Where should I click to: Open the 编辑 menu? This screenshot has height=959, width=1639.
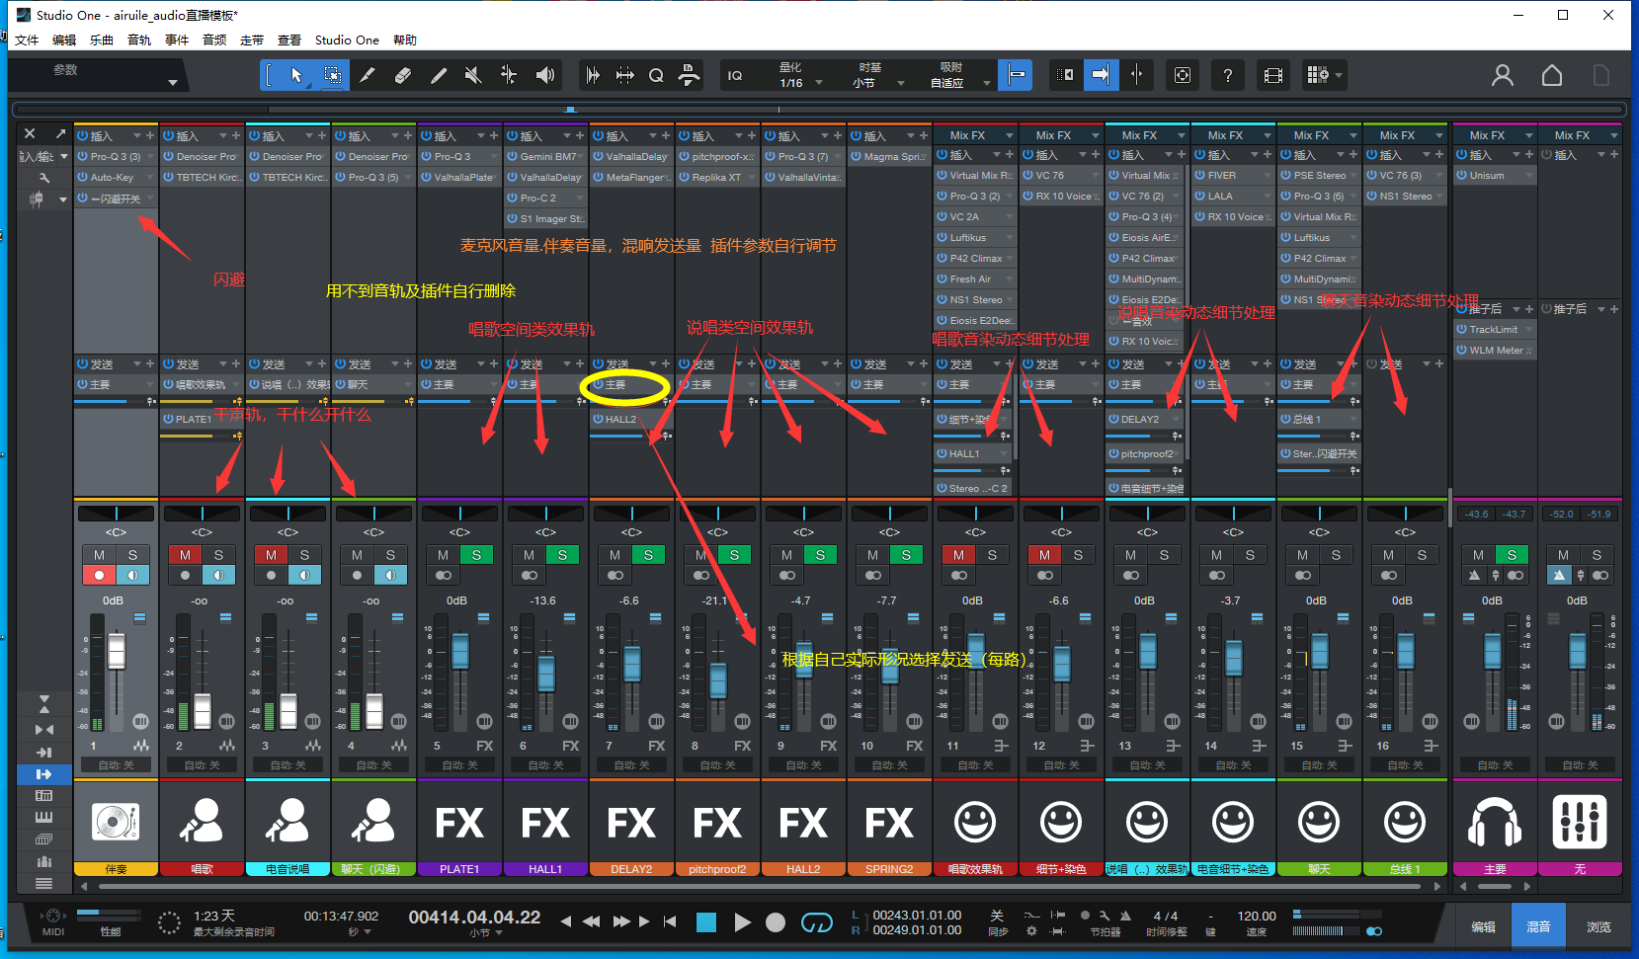point(64,40)
